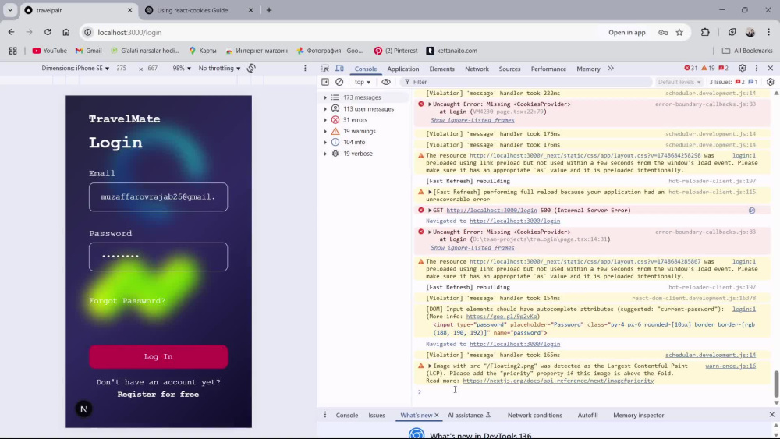This screenshot has height=439, width=780.
Task: Click the Next.js dev tools badge
Action: (x=83, y=409)
